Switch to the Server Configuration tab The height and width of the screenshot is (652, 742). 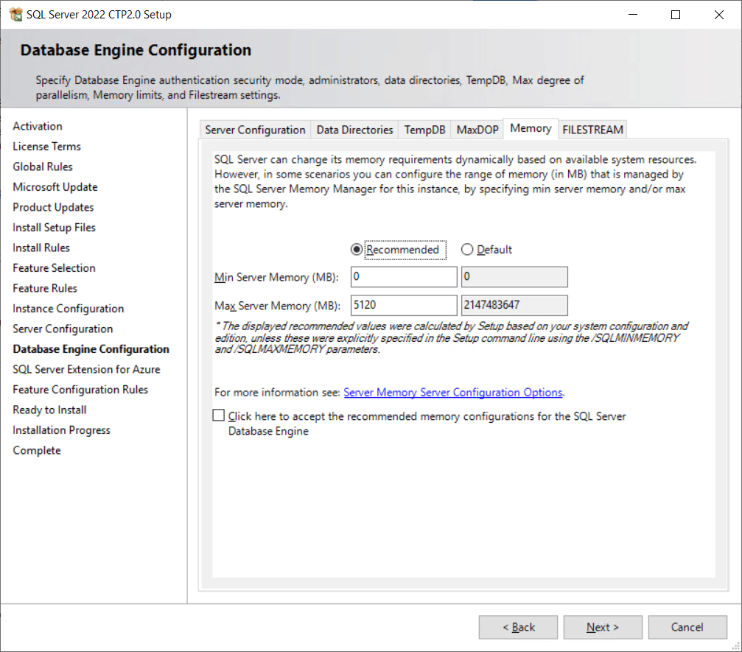click(x=255, y=130)
